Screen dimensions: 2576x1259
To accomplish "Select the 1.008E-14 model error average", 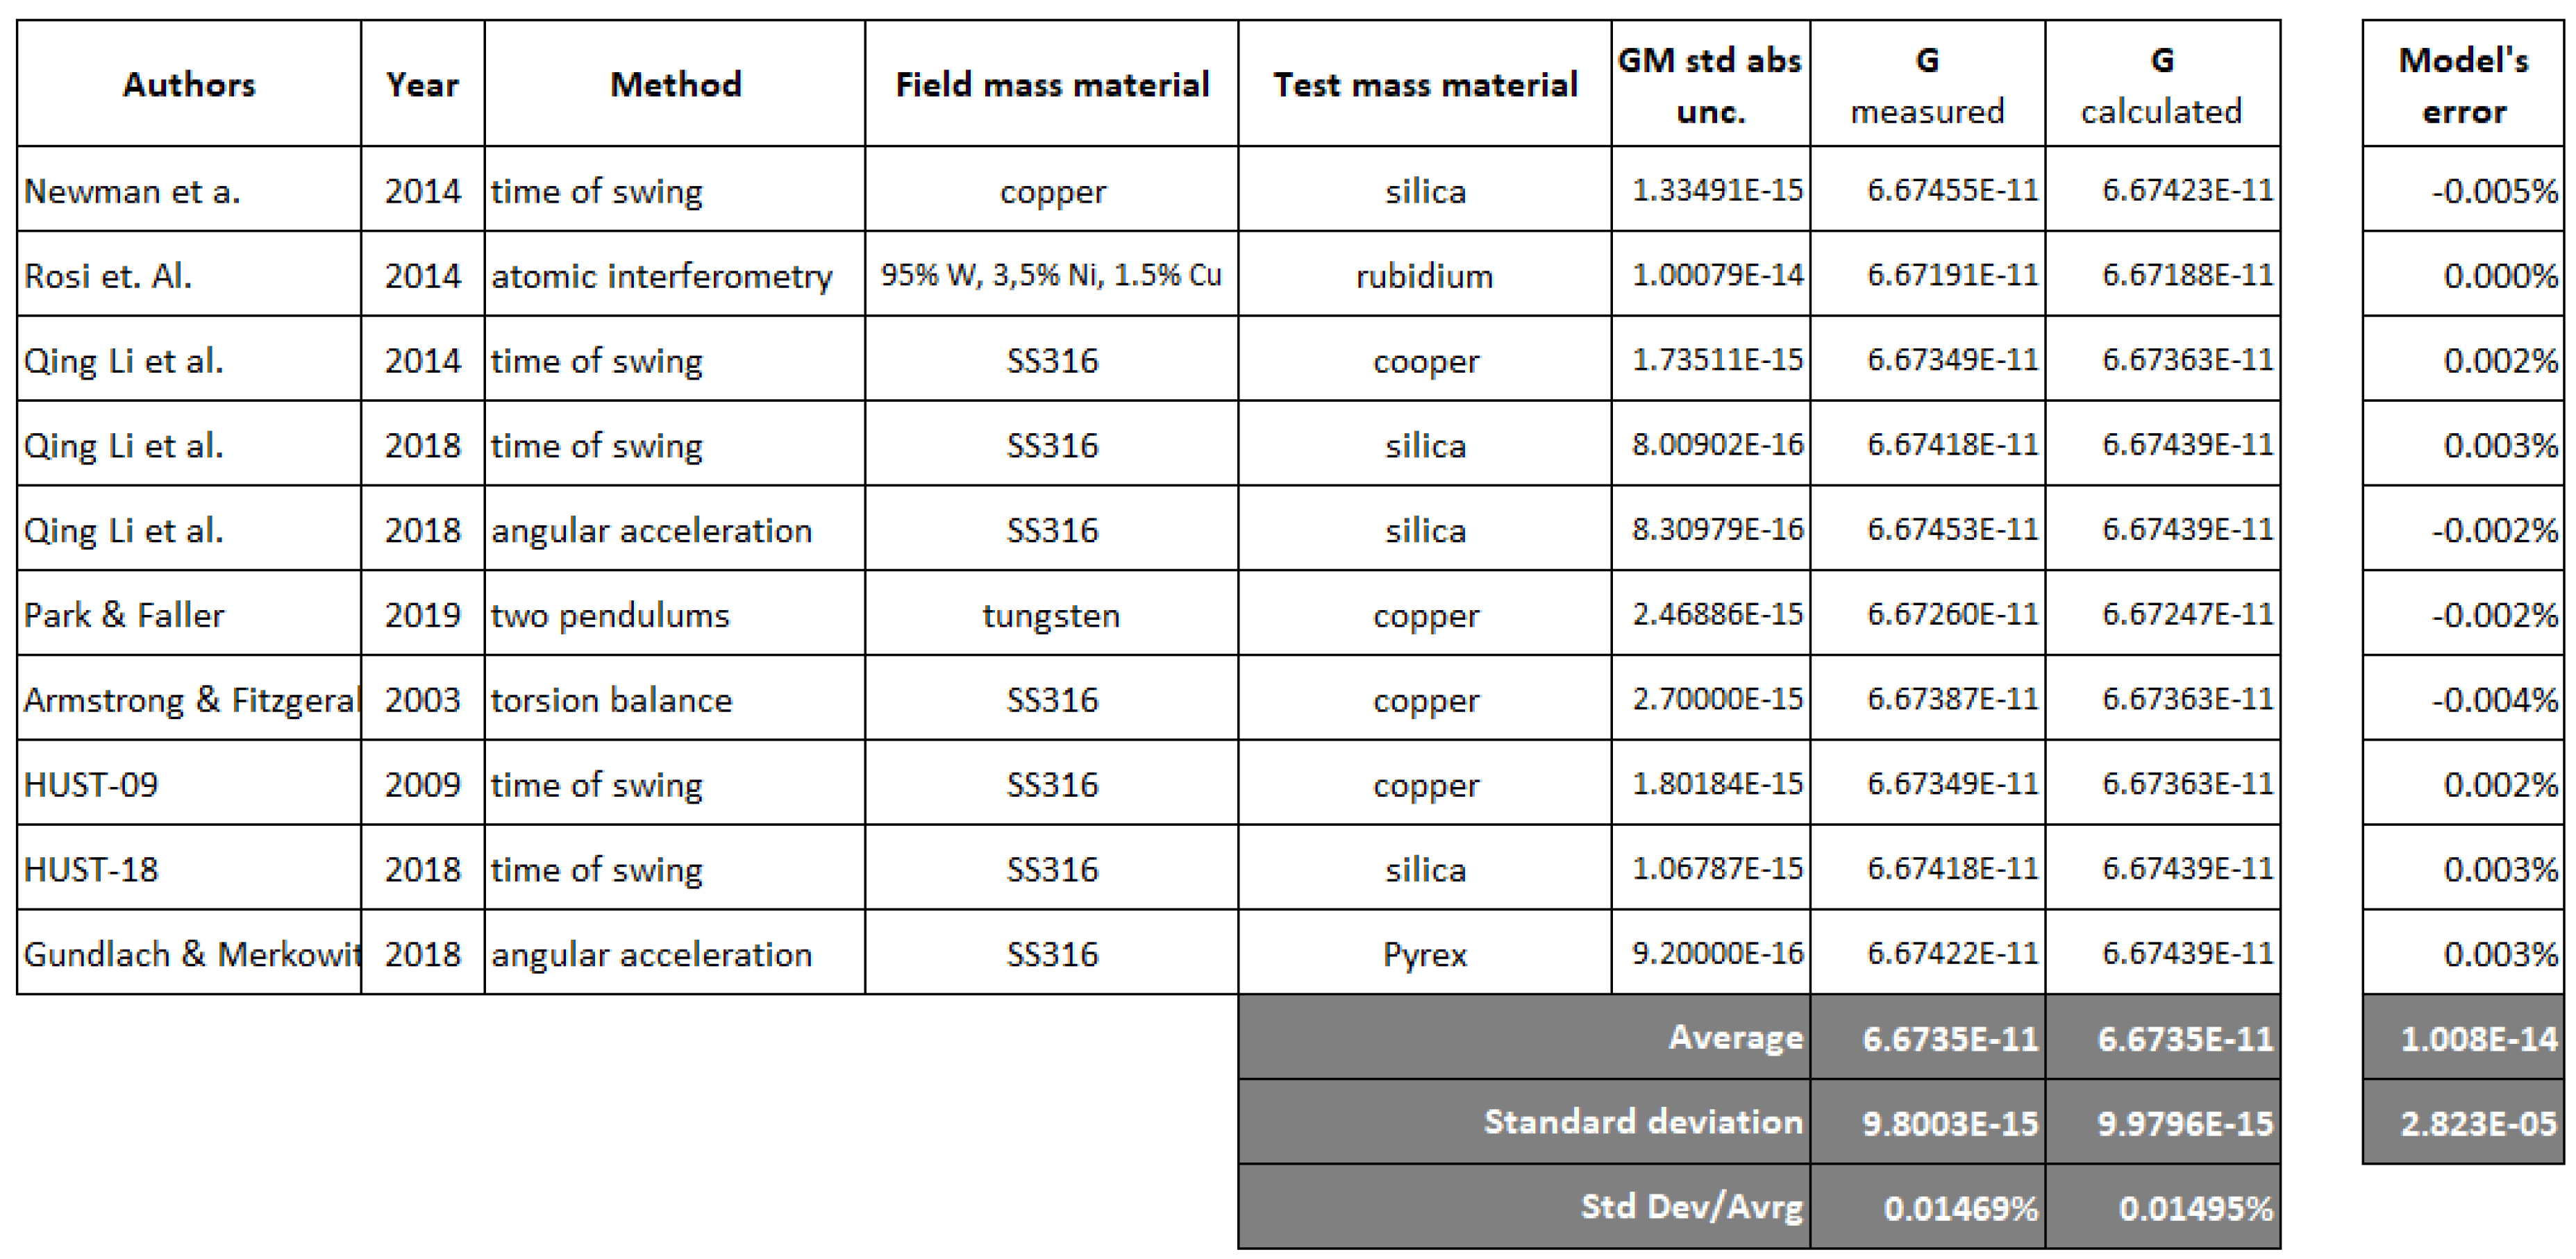I will pyautogui.click(x=2477, y=1039).
